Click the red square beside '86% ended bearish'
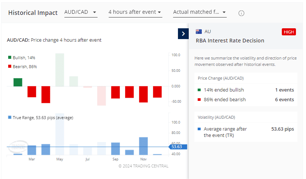The height and width of the screenshot is (179, 306). (x=199, y=100)
